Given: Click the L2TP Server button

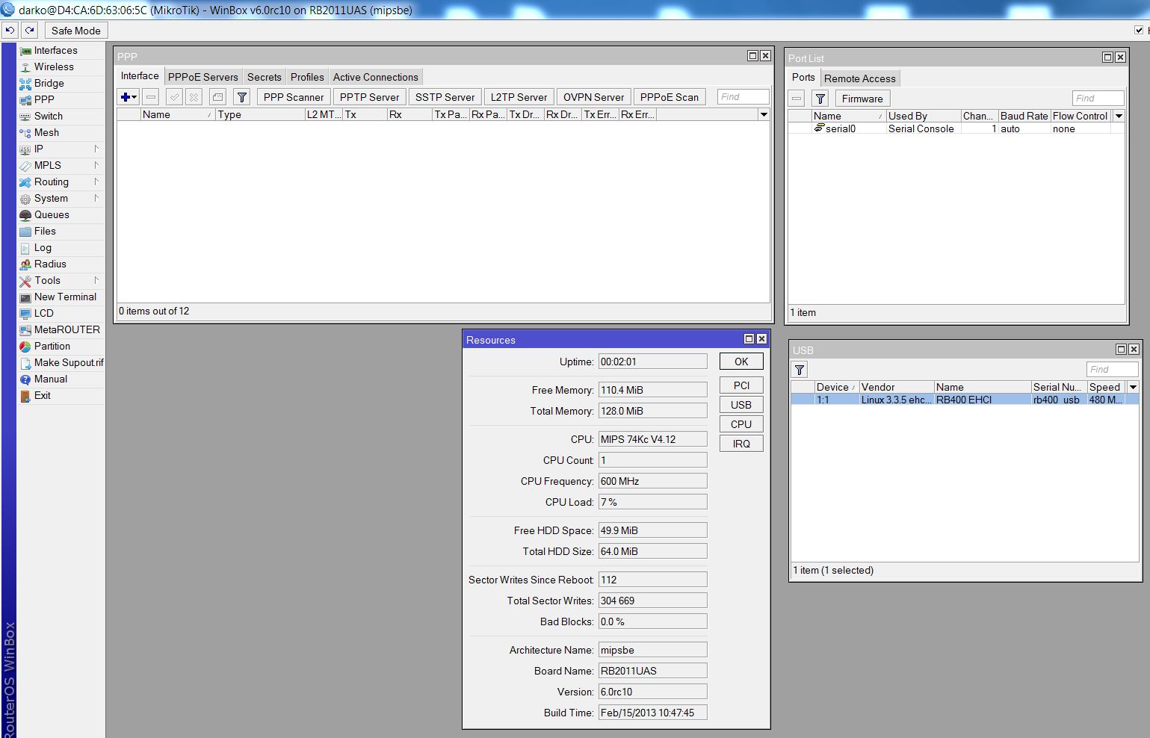Looking at the screenshot, I should (x=519, y=97).
